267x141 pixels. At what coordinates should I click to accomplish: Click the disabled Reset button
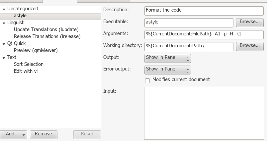(87, 135)
